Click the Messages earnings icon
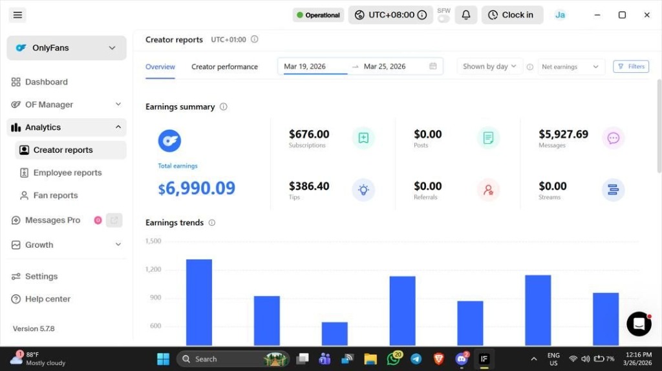Viewport: 662px width, 371px height. click(x=613, y=138)
